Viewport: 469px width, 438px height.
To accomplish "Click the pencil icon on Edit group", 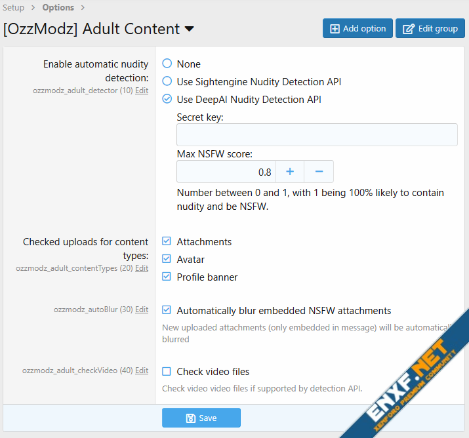I will 409,29.
